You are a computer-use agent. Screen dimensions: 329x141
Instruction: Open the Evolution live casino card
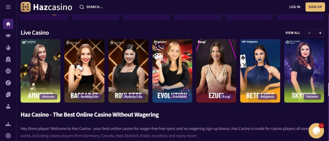tap(172, 71)
